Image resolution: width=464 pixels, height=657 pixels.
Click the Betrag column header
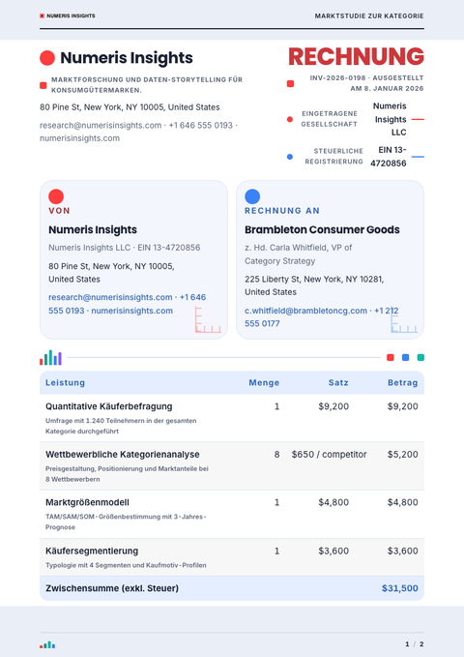pos(402,382)
